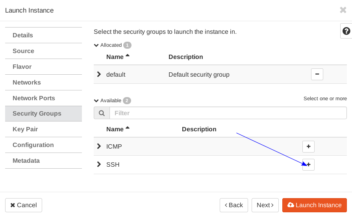Click the Cancel button
Image resolution: width=352 pixels, height=217 pixels.
coord(24,205)
